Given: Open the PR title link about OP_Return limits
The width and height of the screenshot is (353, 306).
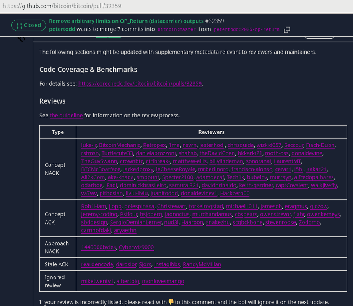Looking at the screenshot, I should (x=126, y=21).
